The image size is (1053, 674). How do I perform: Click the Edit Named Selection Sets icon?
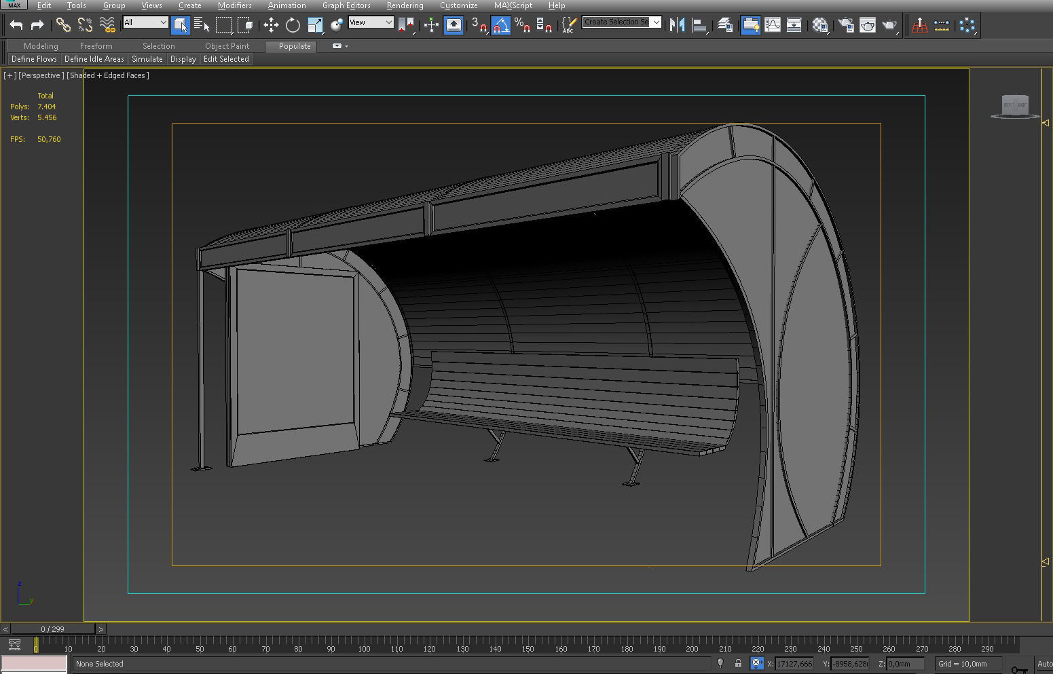(x=569, y=25)
